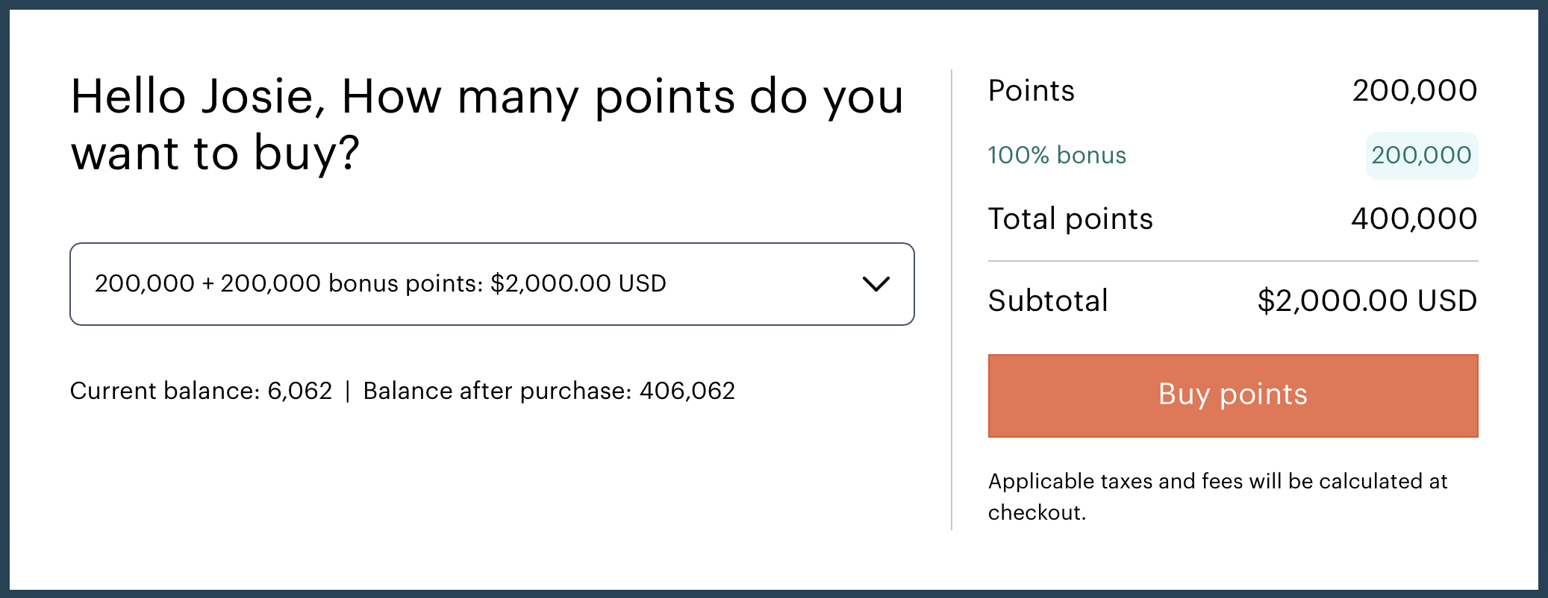The image size is (1548, 598).
Task: Click the 'Current balance: 6,062' text
Action: 202,389
